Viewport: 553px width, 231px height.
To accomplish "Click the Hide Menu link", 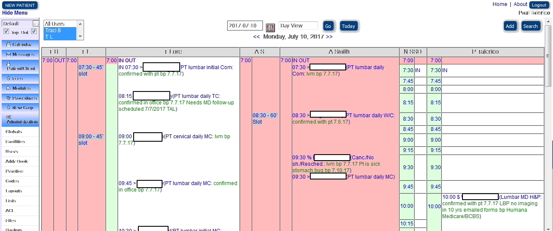I will tap(15, 13).
